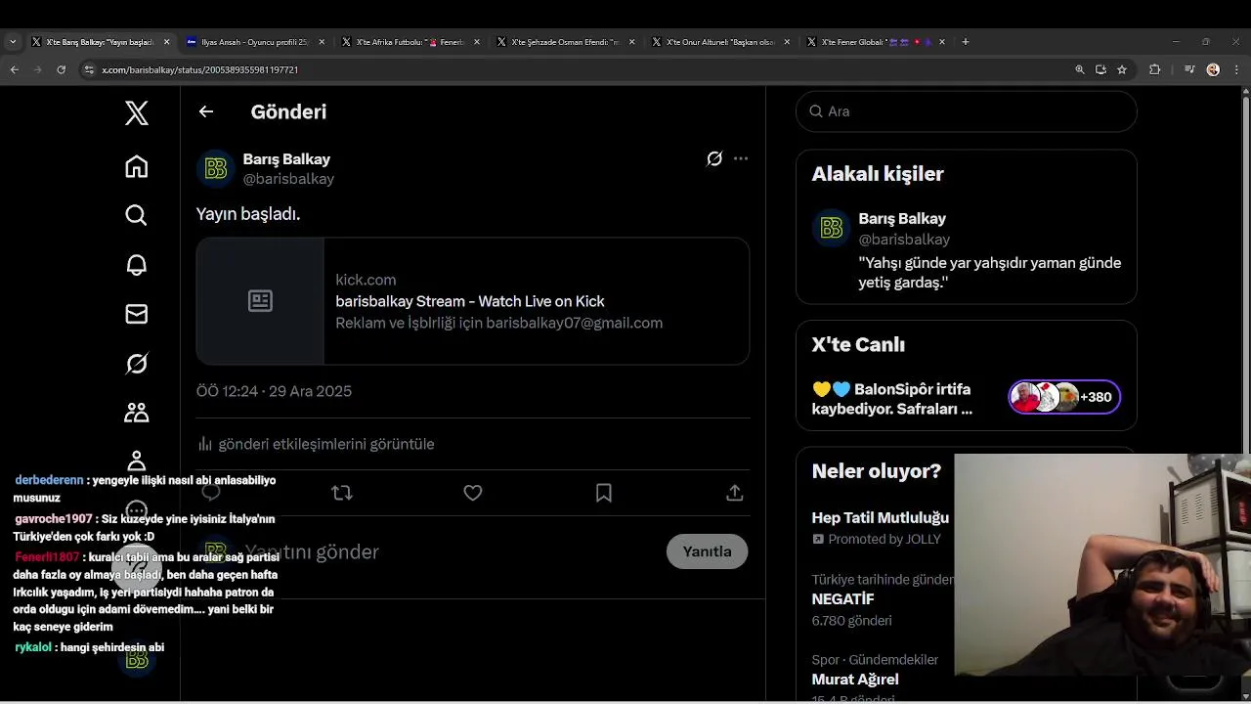
Task: Click the Yanıtla reply button
Action: (707, 551)
